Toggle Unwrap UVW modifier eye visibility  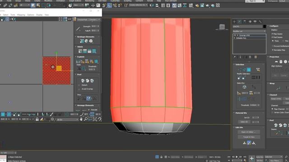(x=235, y=35)
